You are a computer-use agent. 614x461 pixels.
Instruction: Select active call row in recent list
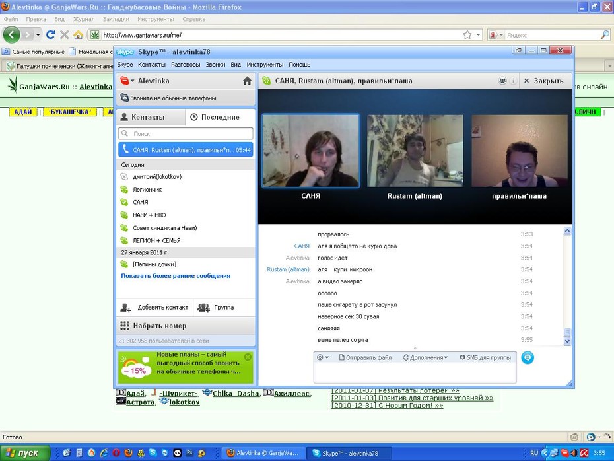[x=186, y=150]
